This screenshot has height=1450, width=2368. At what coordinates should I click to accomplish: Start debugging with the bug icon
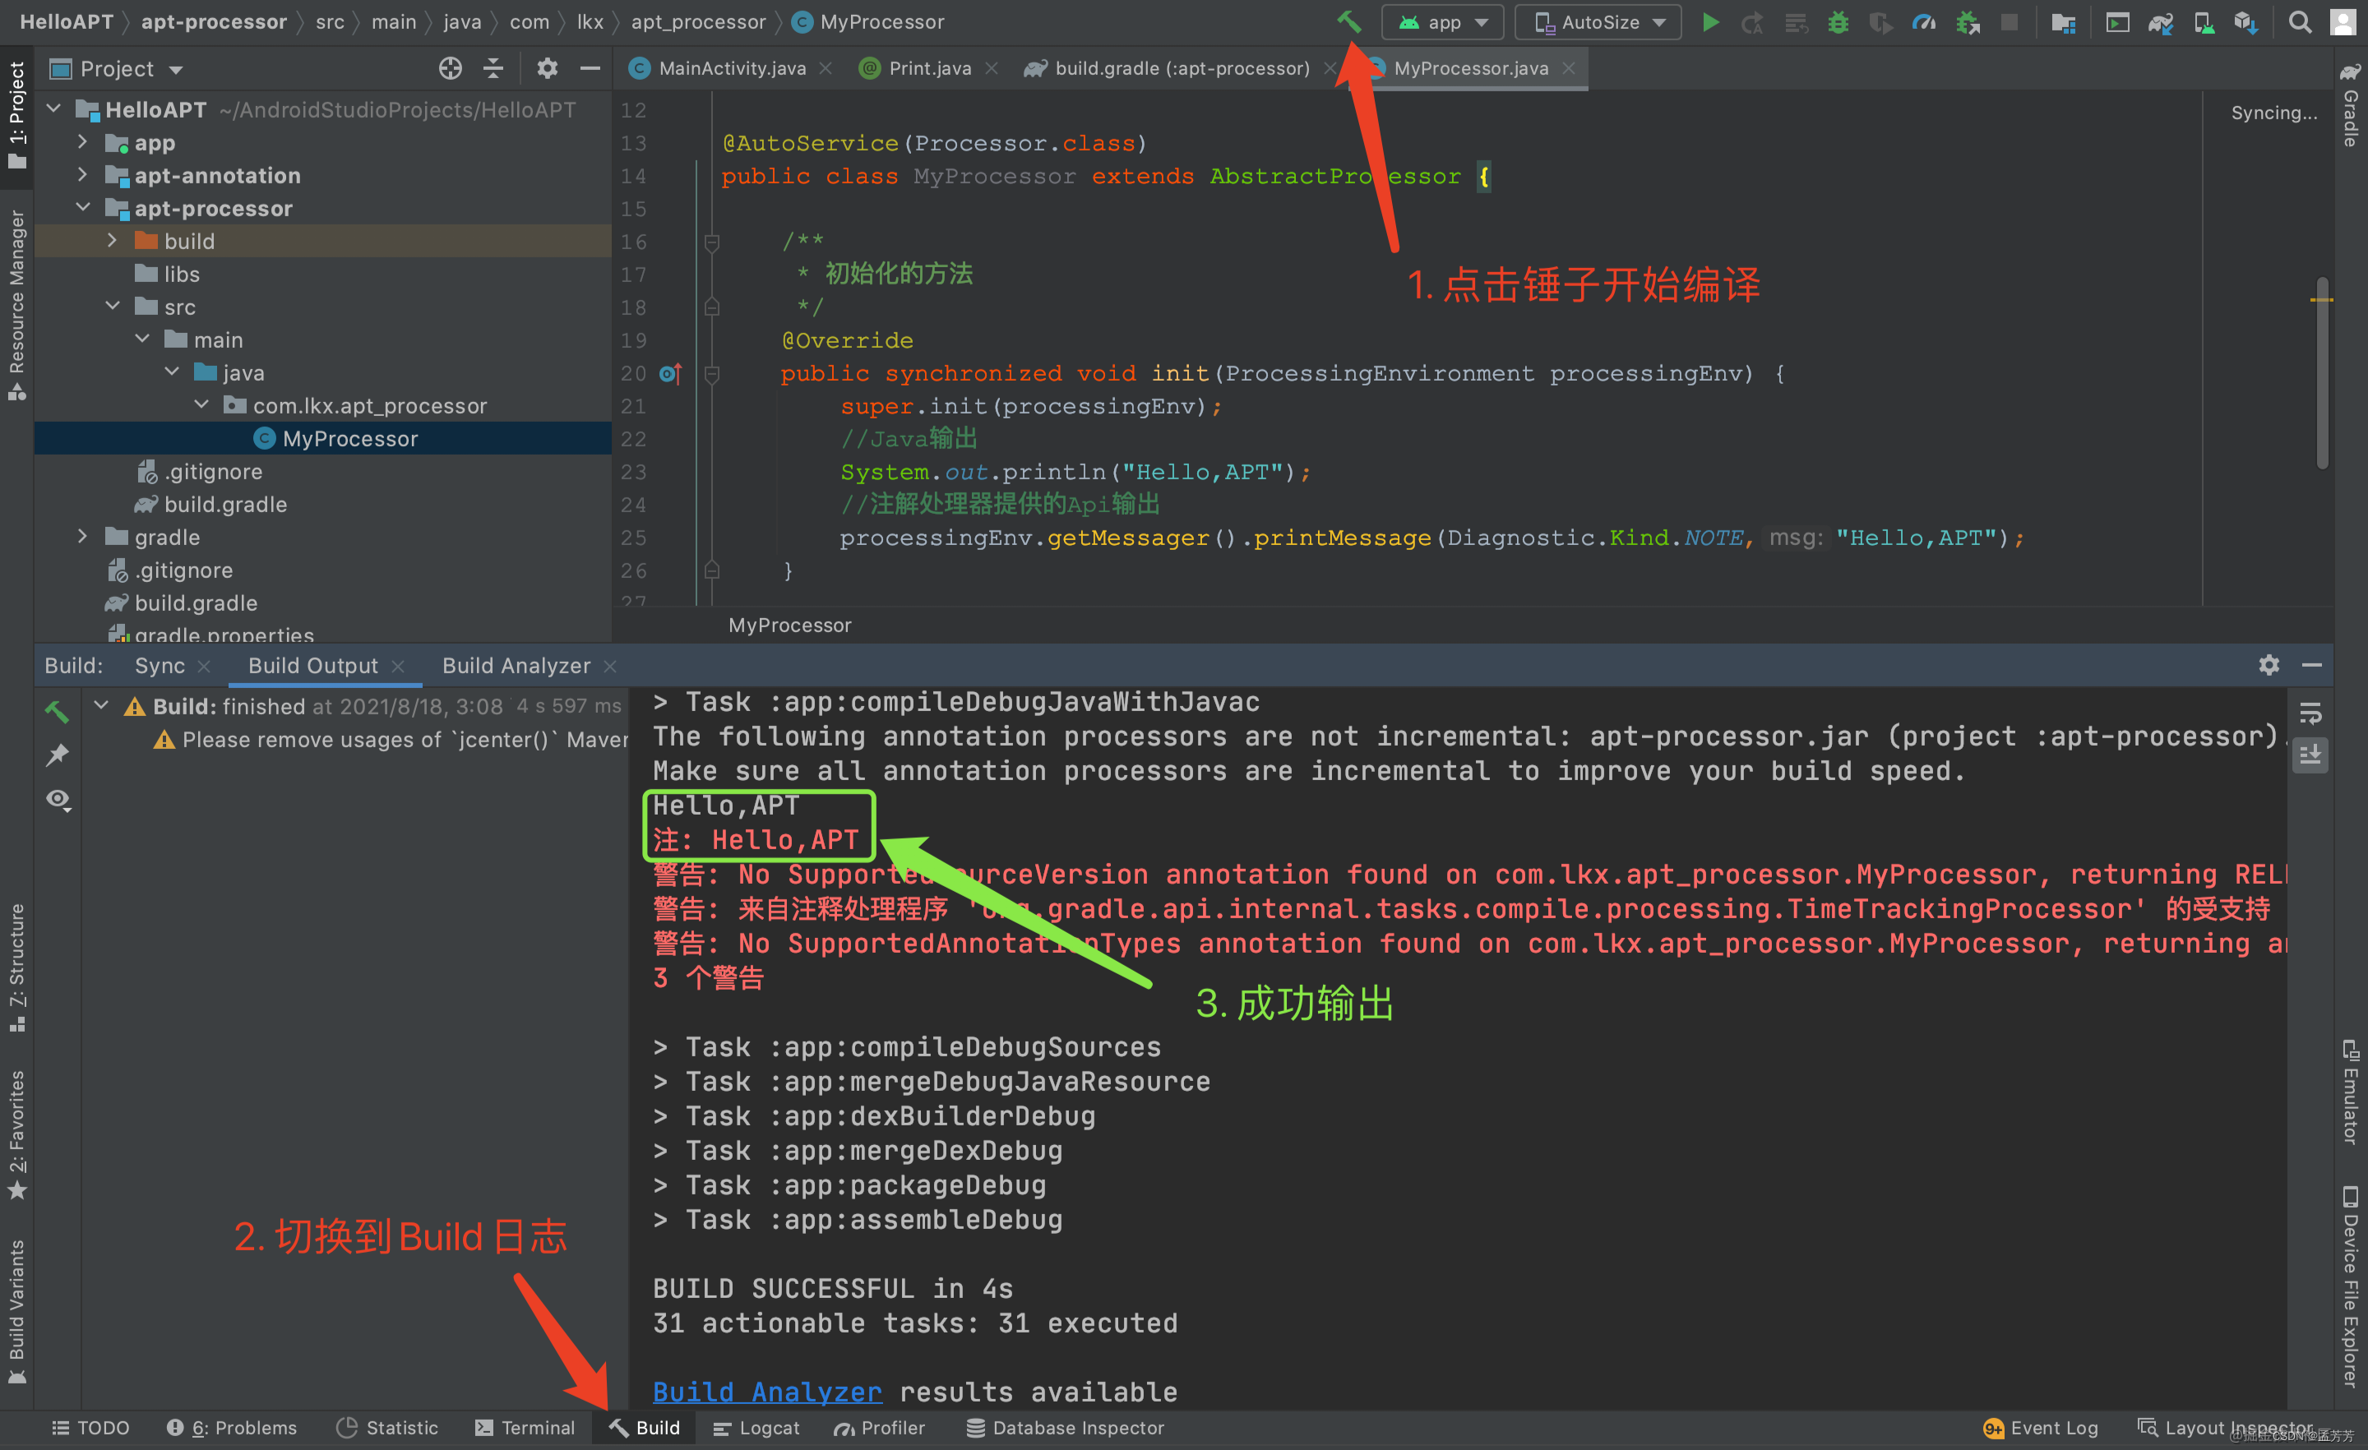pyautogui.click(x=1838, y=22)
